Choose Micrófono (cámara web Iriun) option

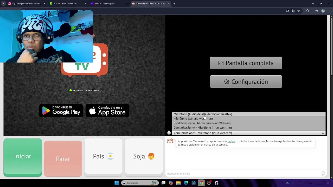coord(249,118)
